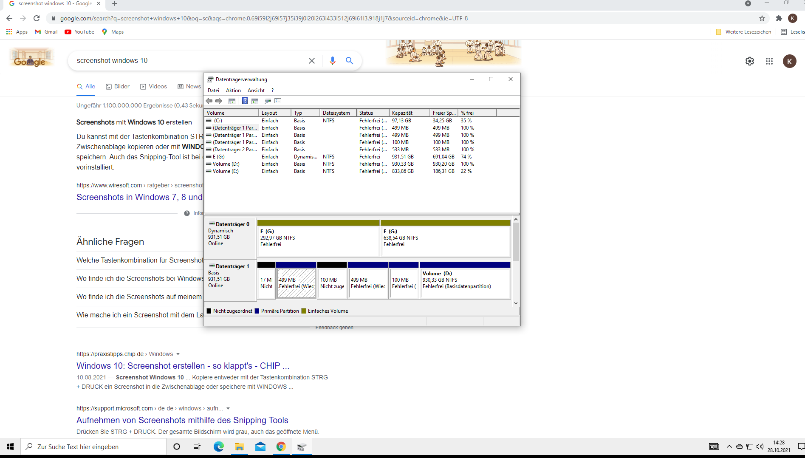This screenshot has height=458, width=805.
Task: Open the Windows Start menu
Action: (x=10, y=447)
